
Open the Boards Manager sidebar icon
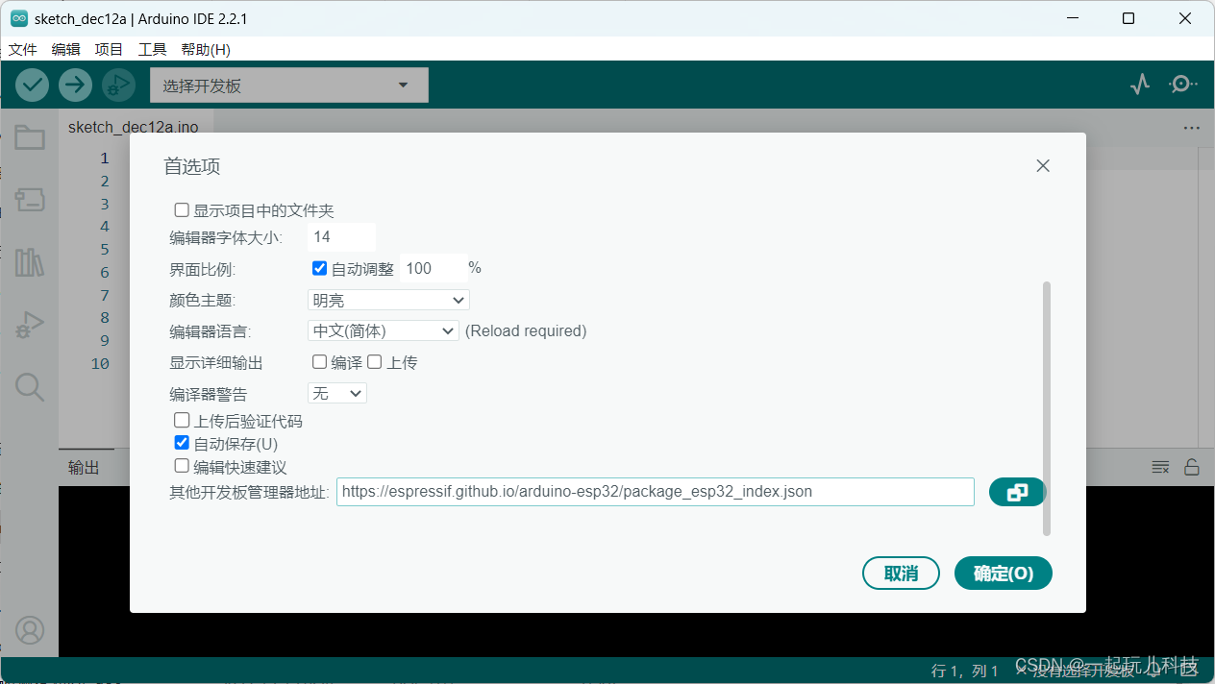30,200
